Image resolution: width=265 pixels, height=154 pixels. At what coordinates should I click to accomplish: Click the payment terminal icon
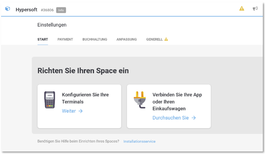point(49,100)
